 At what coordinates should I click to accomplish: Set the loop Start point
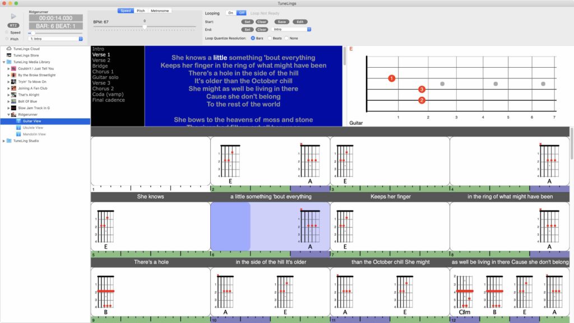coord(247,22)
